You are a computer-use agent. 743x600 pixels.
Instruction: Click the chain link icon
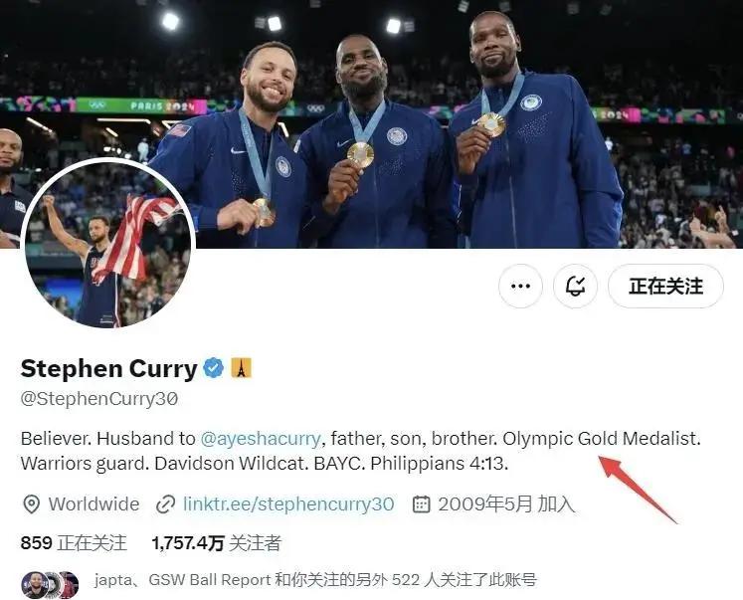[x=165, y=504]
